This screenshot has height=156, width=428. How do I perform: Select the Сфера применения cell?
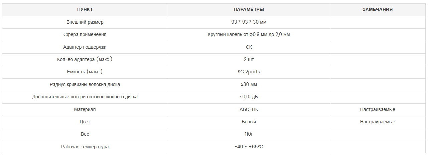[x=85, y=35]
